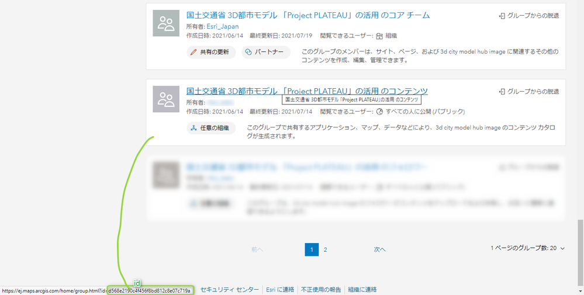Click 最終更新日: 2021/07/14 text
This screenshot has height=295, width=584.
click(x=281, y=112)
